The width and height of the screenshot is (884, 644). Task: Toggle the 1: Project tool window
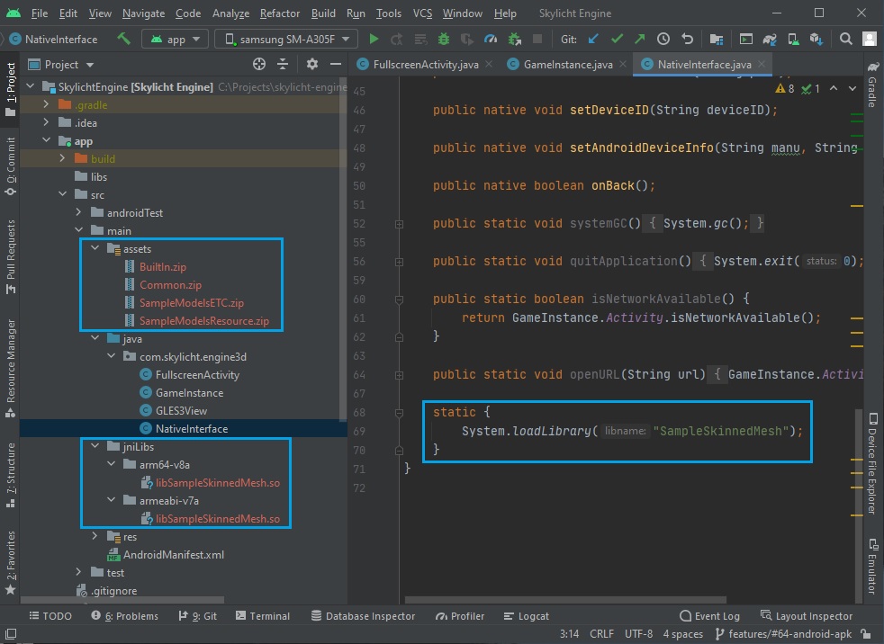(x=10, y=88)
